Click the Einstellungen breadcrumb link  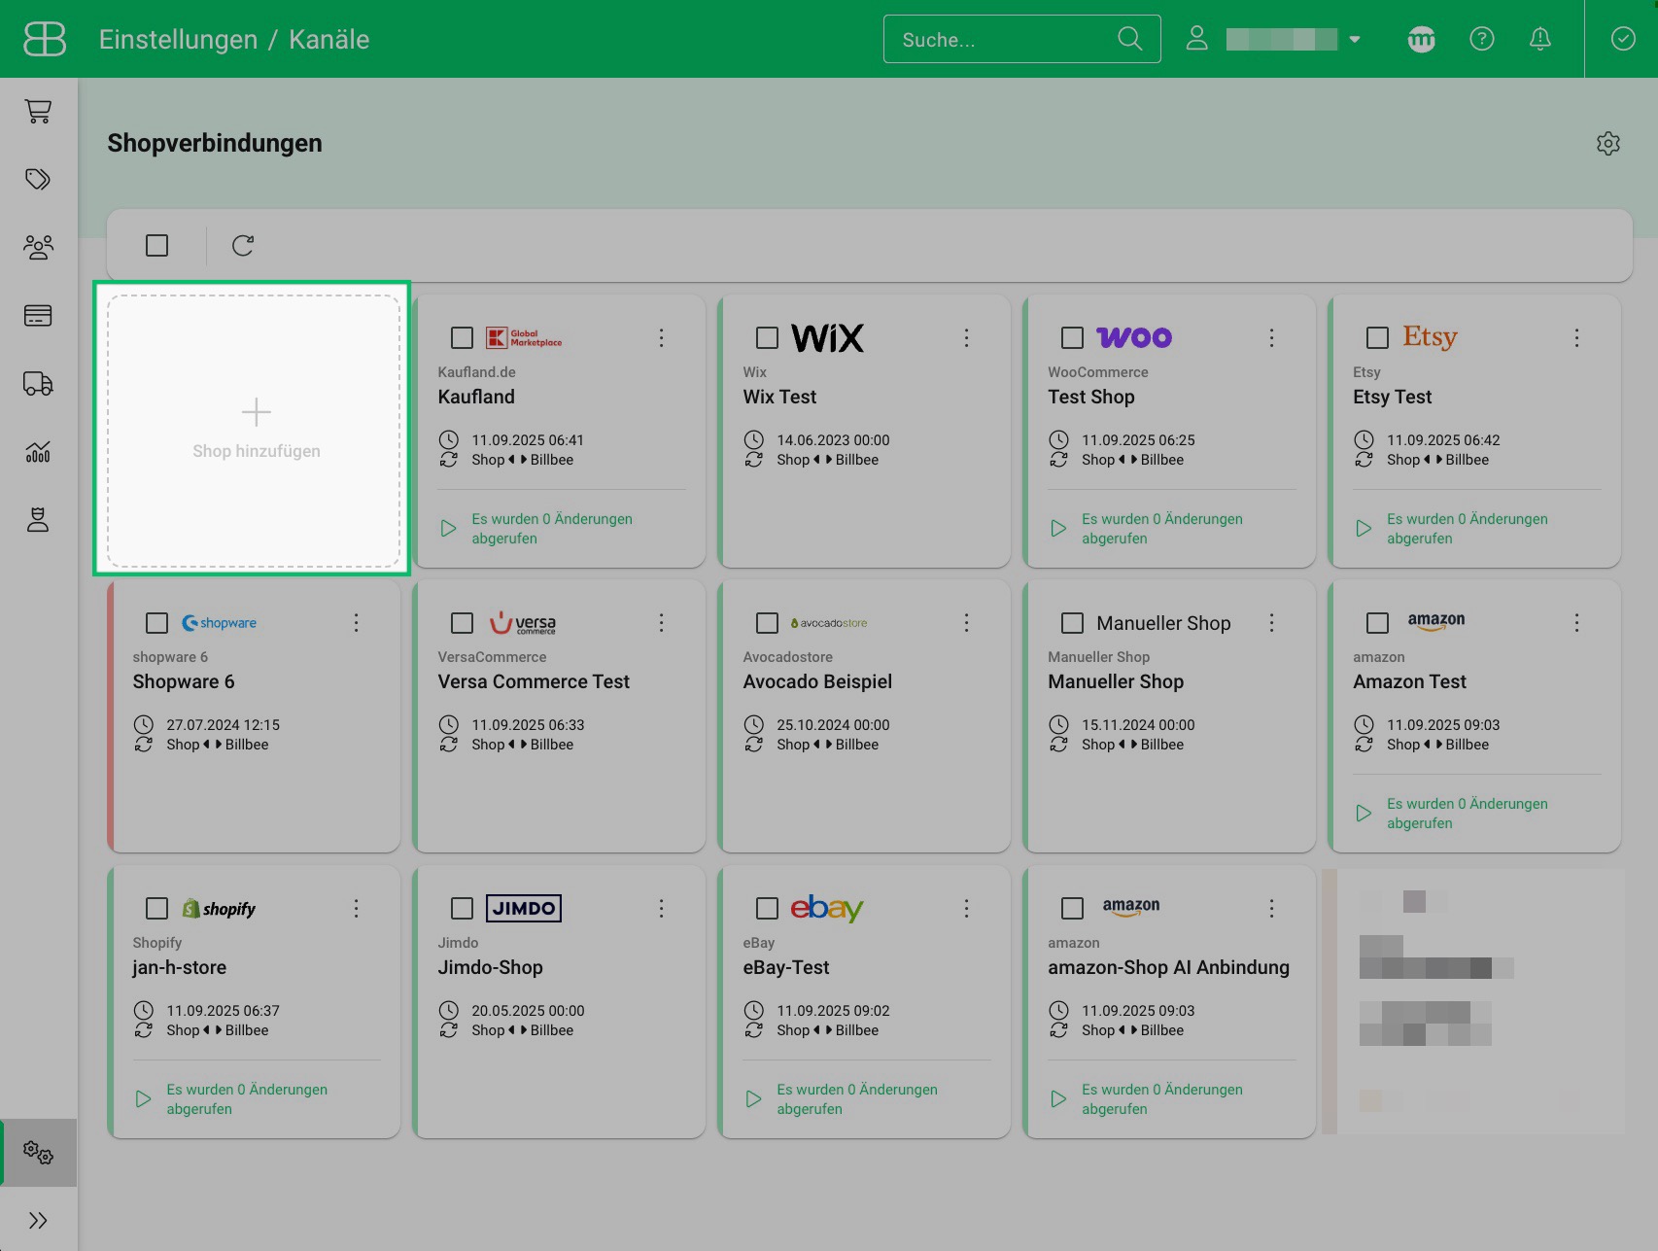(x=178, y=40)
